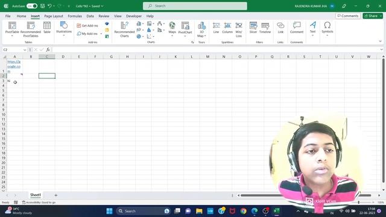This screenshot has width=386, height=217.
Task: Open the weather widget
Action: click(19, 211)
